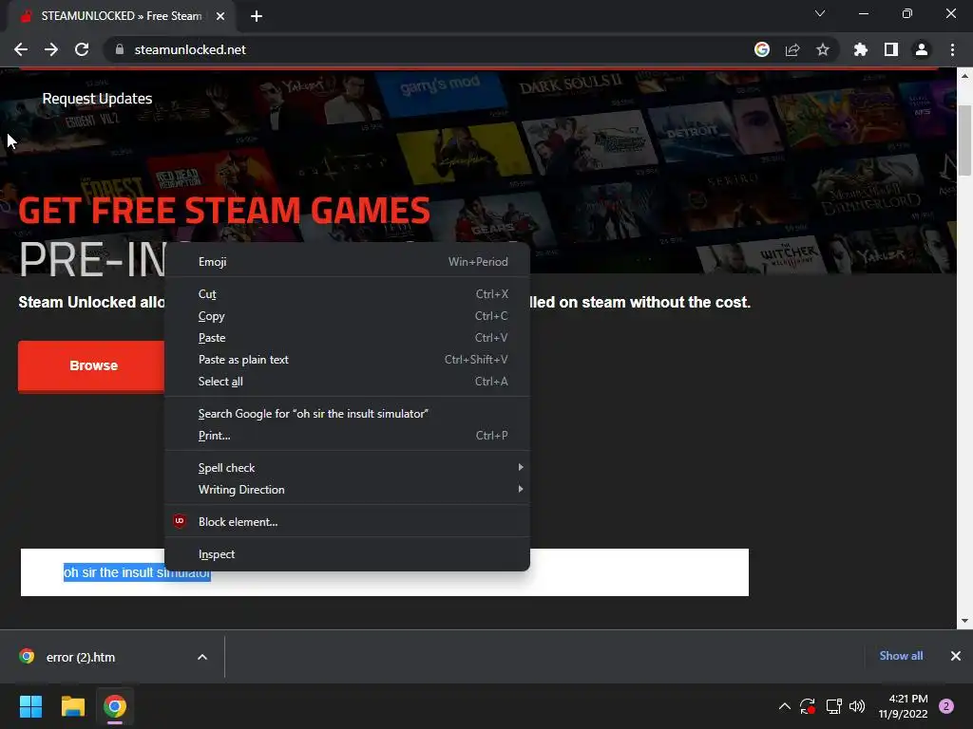The height and width of the screenshot is (729, 973).
Task: Close the STEAMUNLOCKED tab
Action: click(x=220, y=16)
